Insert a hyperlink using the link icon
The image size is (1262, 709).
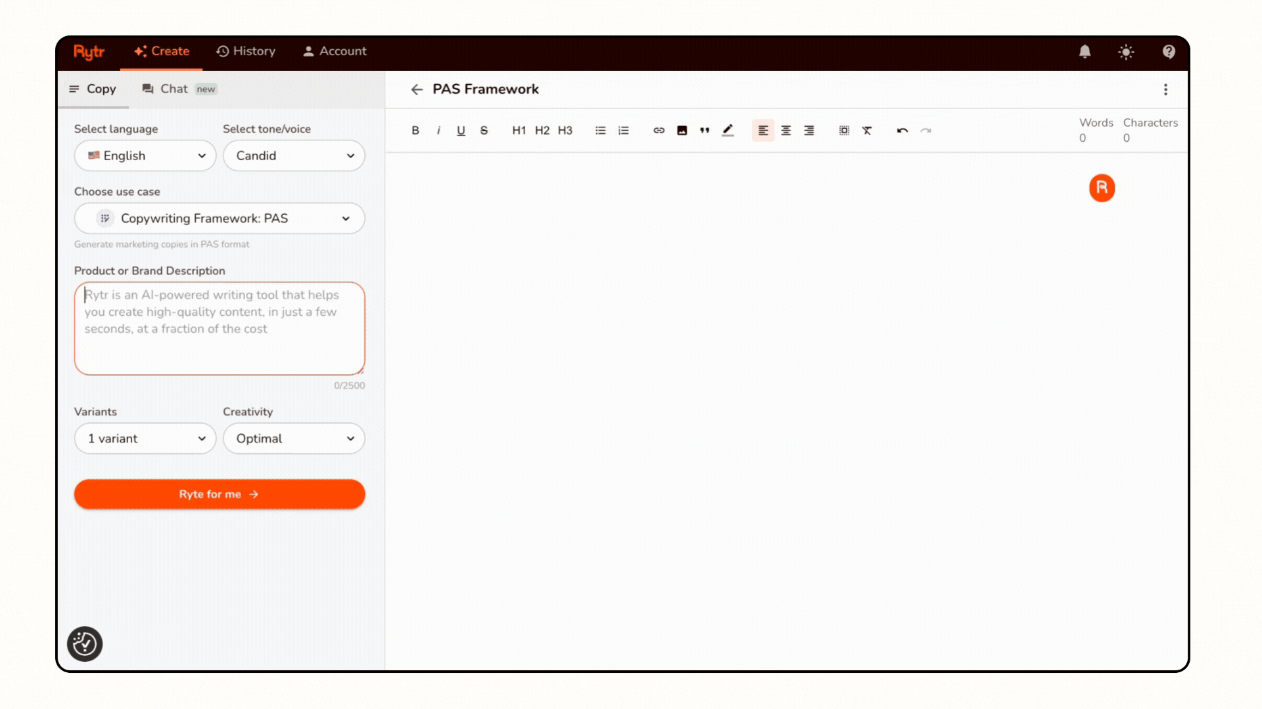659,130
